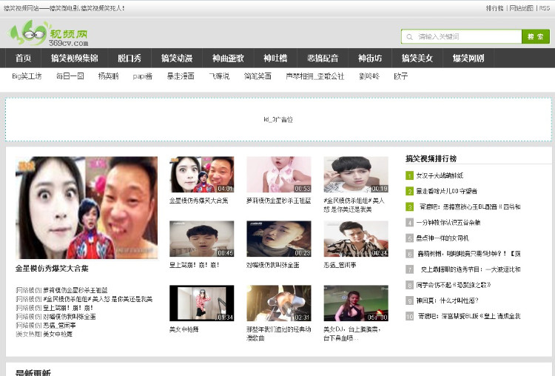Click the 搞笑视频排行榜 section heading
Screen dimensions: 555x376
coord(431,158)
